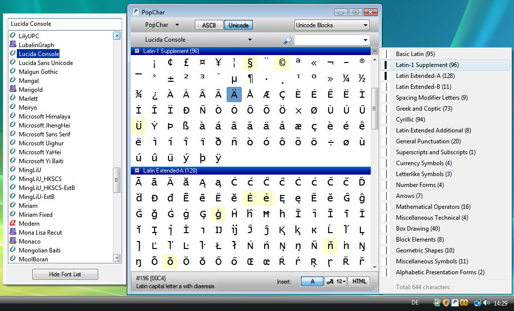
Task: Jump to Geometric Shapes (10) block
Action: tap(425, 250)
